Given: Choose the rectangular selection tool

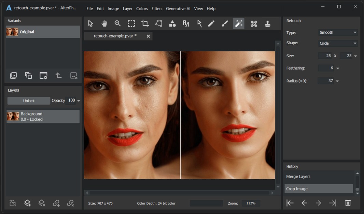Looking at the screenshot, I should pos(131,23).
